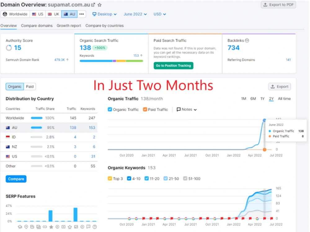This screenshot has height=232, width=310.
Task: Open the June 2022 date dropdown
Action: point(135,14)
